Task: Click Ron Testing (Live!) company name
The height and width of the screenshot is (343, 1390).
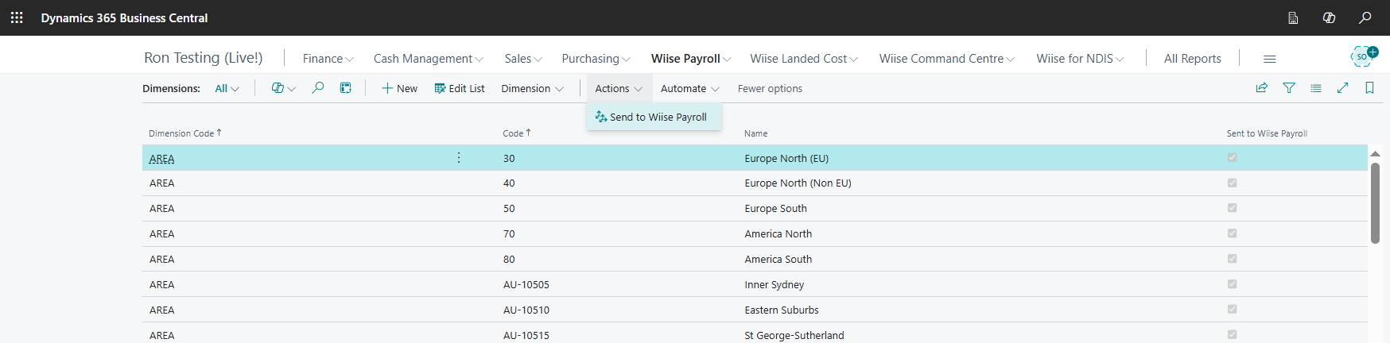Action: click(204, 58)
